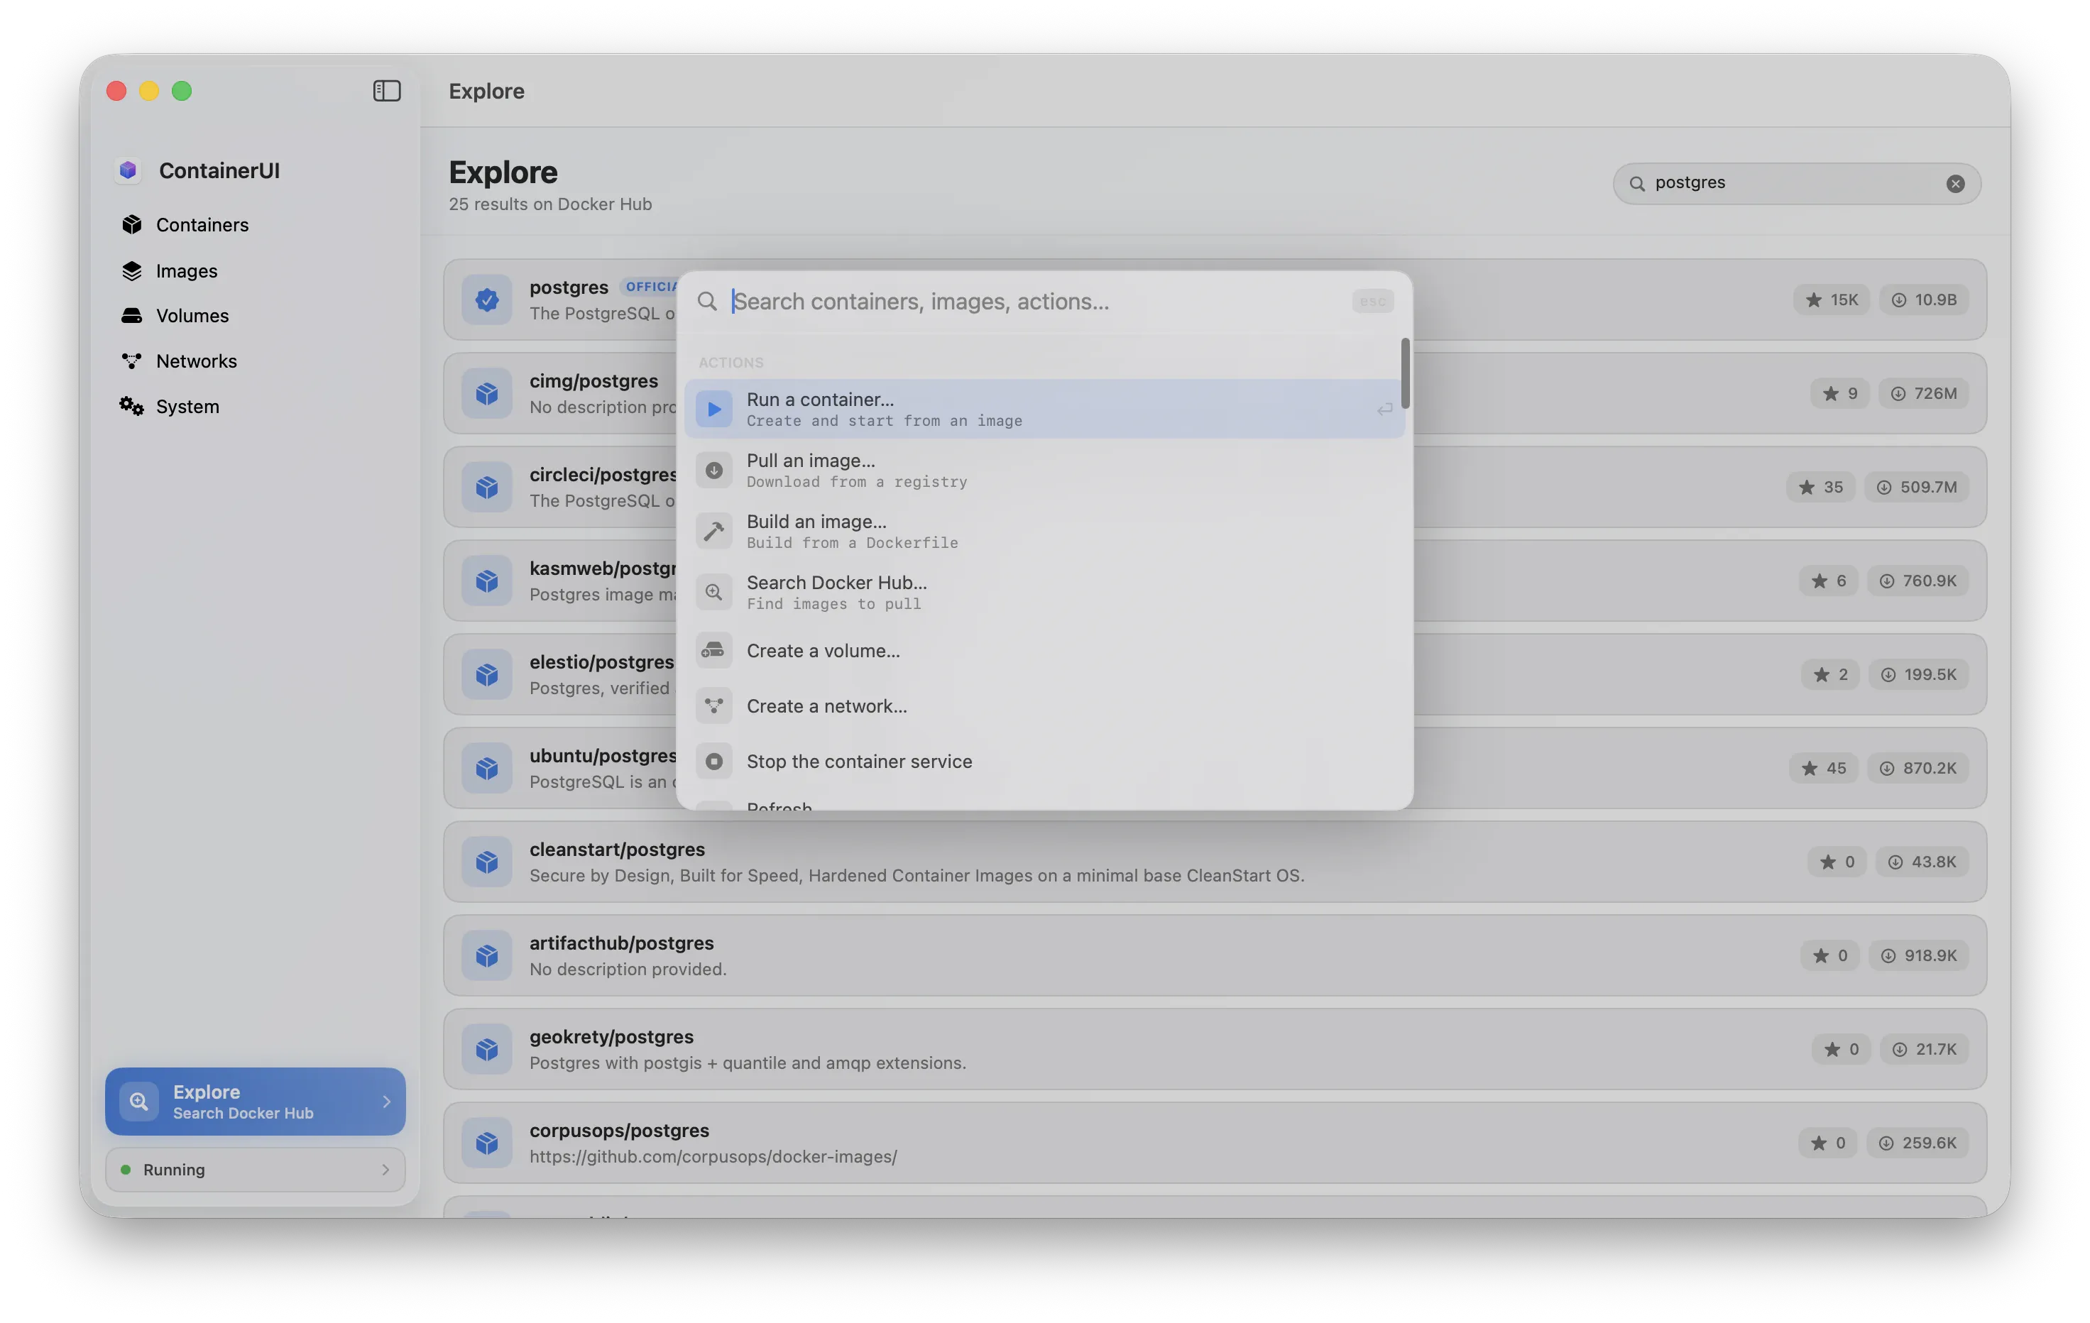Click the cube icon of cleanstart/postgres
This screenshot has width=2090, height=1323.
487,862
